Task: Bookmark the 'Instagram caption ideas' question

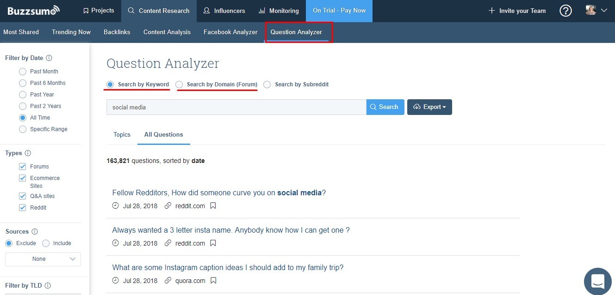Action: click(x=213, y=281)
